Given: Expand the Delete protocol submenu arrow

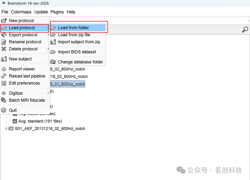Looking at the screenshot, I should (48, 49).
